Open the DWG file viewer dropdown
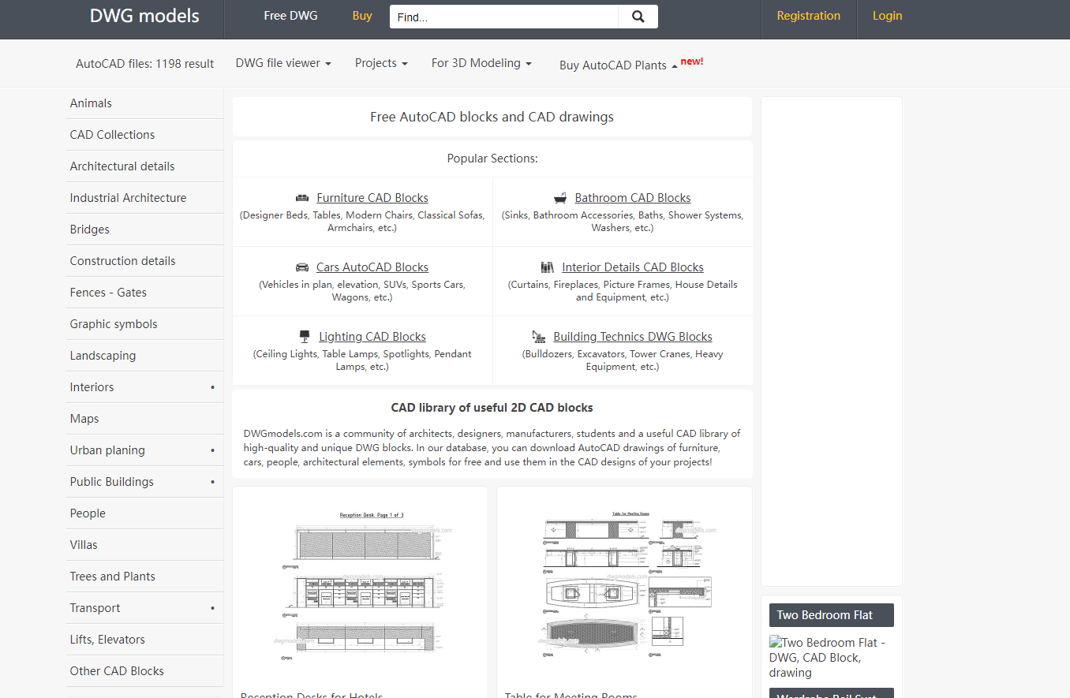 click(283, 62)
